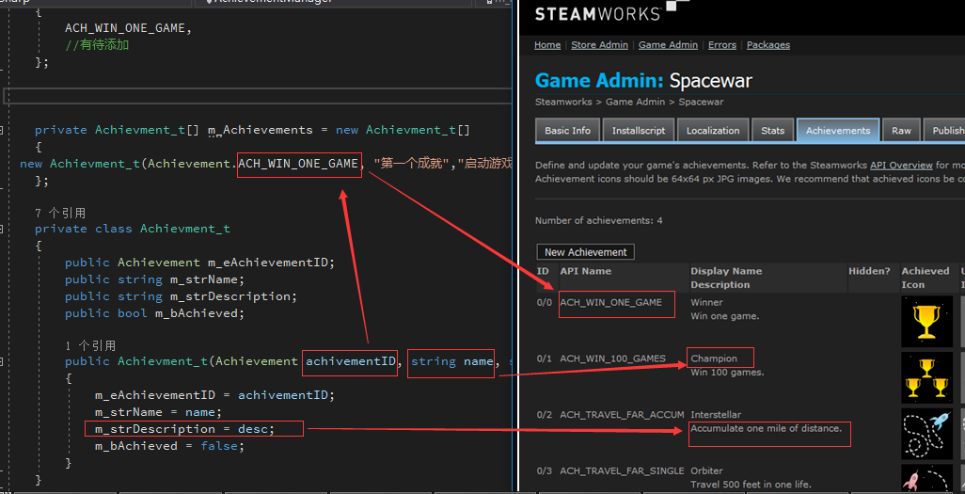Click the "第一个成就" string literal
The width and height of the screenshot is (965, 494).
412,163
